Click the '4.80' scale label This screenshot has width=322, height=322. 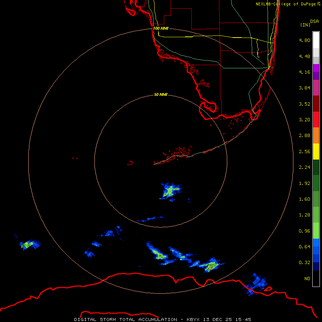coord(304,40)
